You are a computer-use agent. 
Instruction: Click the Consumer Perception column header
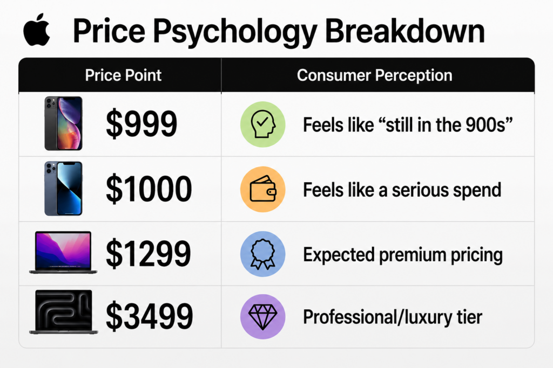click(375, 75)
